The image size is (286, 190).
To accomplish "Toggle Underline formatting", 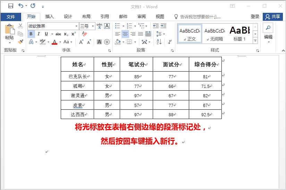I will (x=46, y=34).
